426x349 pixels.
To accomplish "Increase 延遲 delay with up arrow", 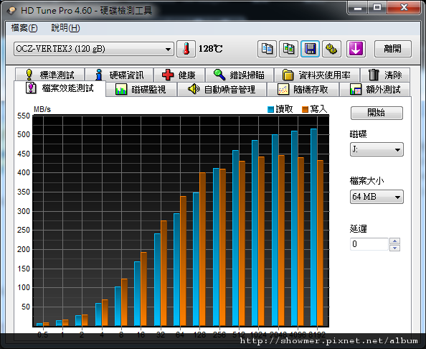I will [x=394, y=241].
